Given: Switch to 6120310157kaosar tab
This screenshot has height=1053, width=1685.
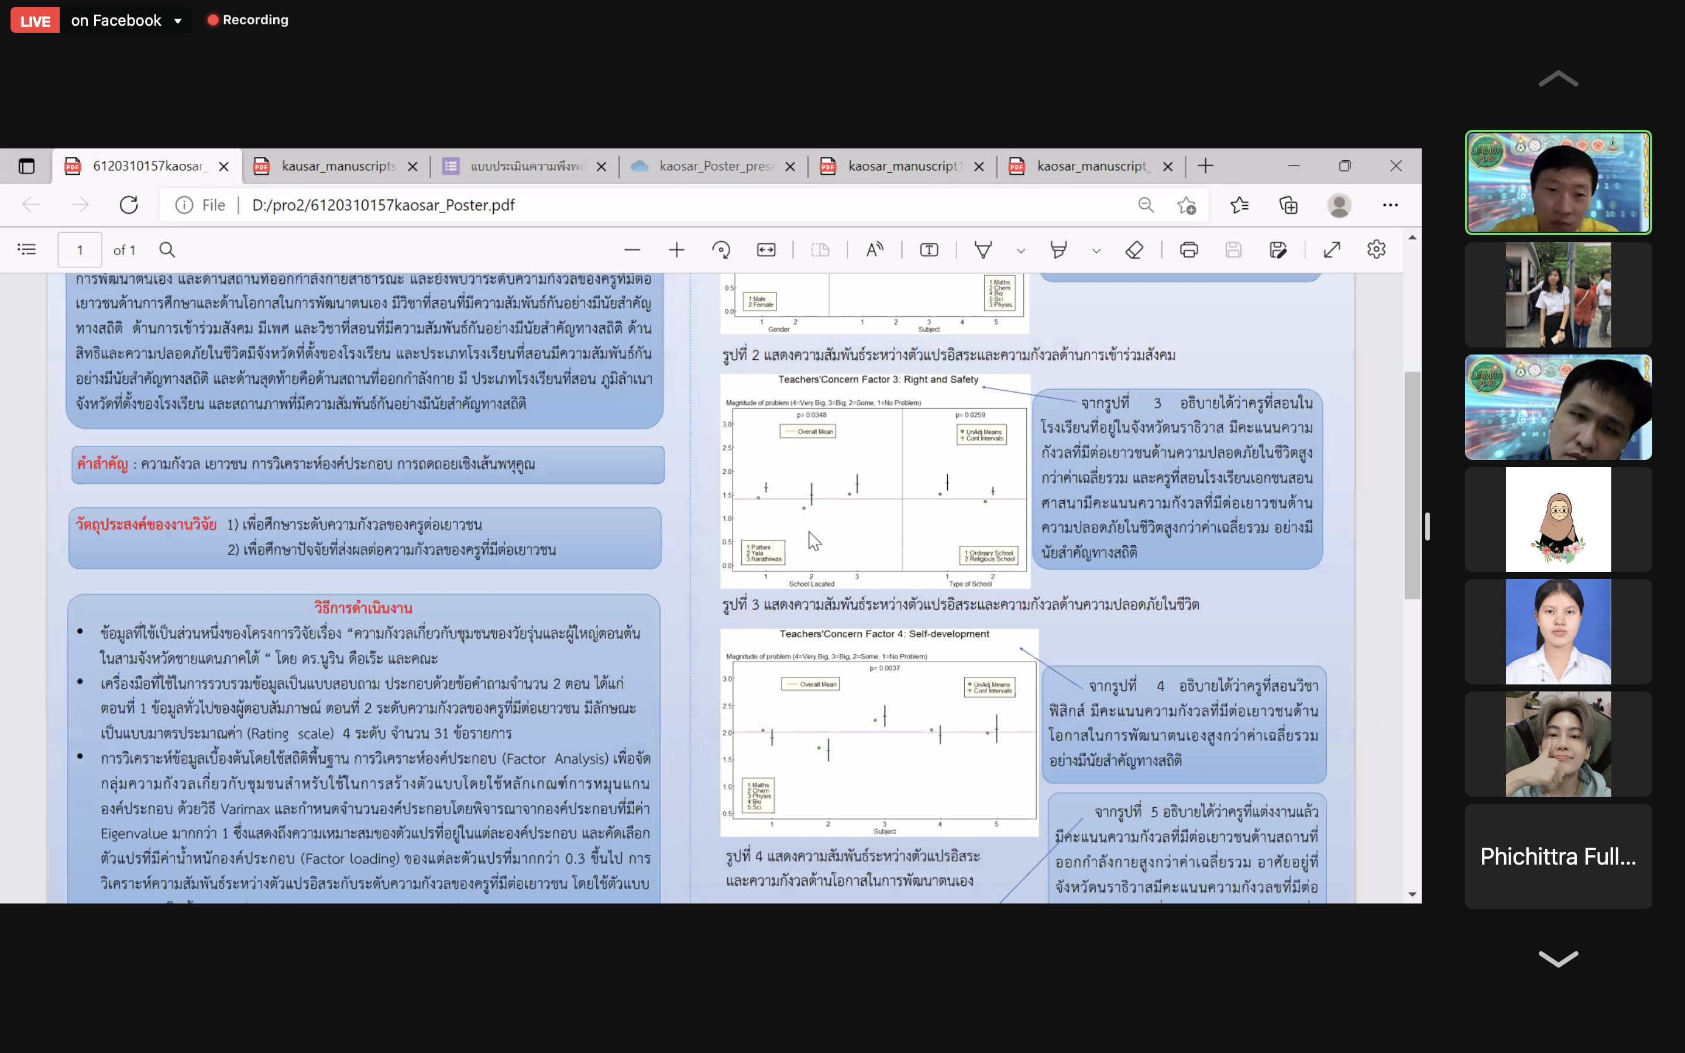Looking at the screenshot, I should point(147,166).
